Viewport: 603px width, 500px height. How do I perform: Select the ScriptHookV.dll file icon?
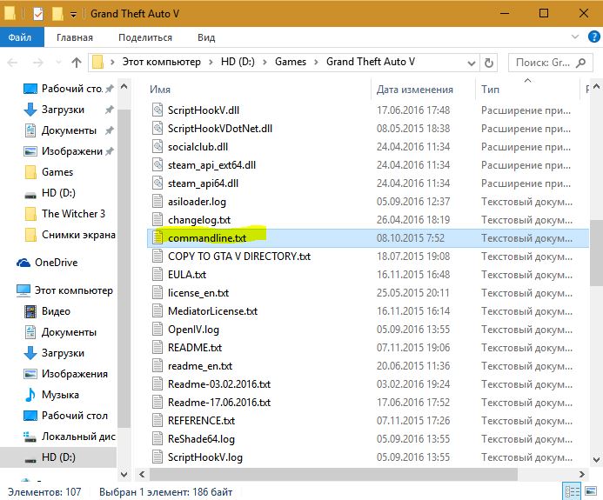(x=157, y=110)
